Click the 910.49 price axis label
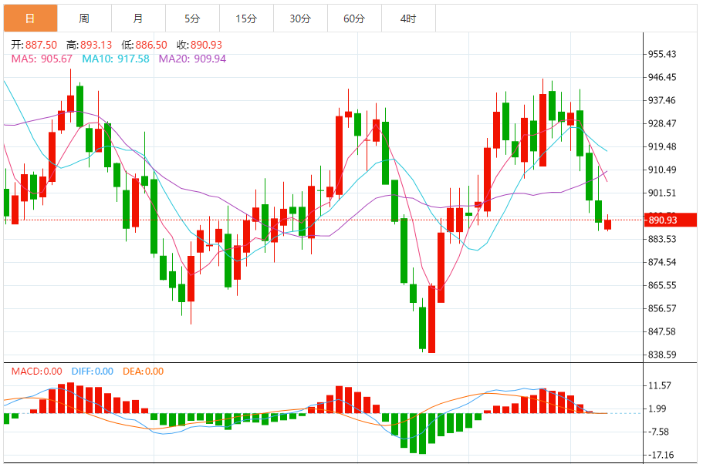The image size is (703, 464). [662, 170]
